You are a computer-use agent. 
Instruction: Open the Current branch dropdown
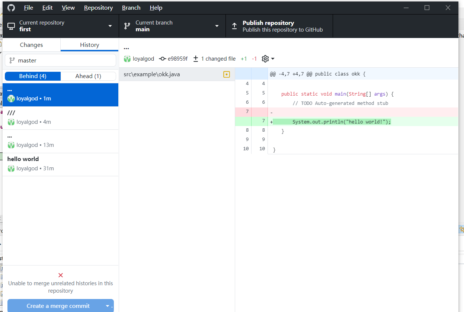click(172, 26)
